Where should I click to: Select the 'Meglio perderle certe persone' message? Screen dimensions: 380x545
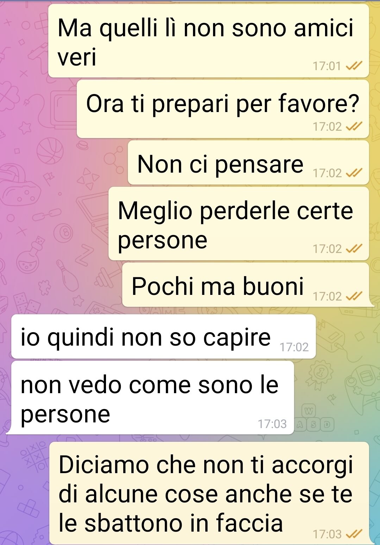238,224
